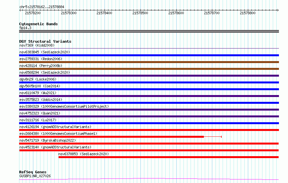Click the nsv4752323 (Quan2021) label
288x183 pixels.
(x=40, y=113)
